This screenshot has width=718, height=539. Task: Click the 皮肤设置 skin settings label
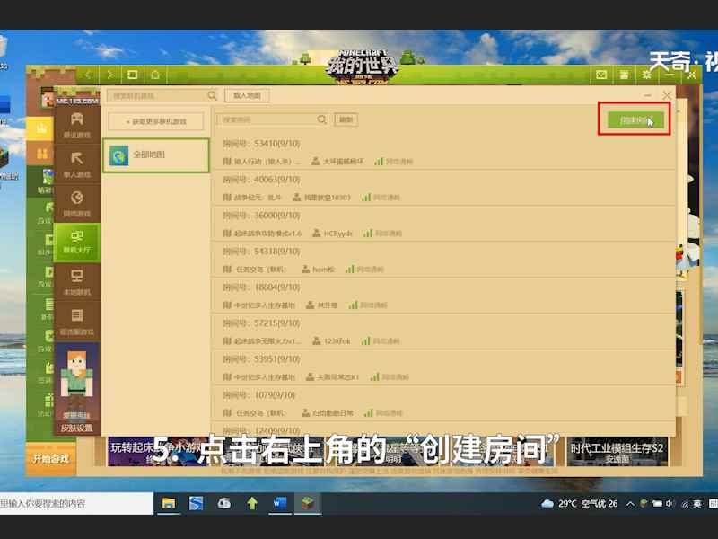[77, 429]
